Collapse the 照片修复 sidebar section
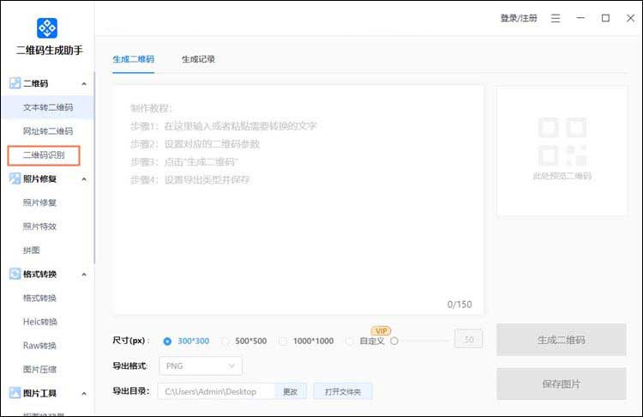The height and width of the screenshot is (417, 643). coord(84,179)
